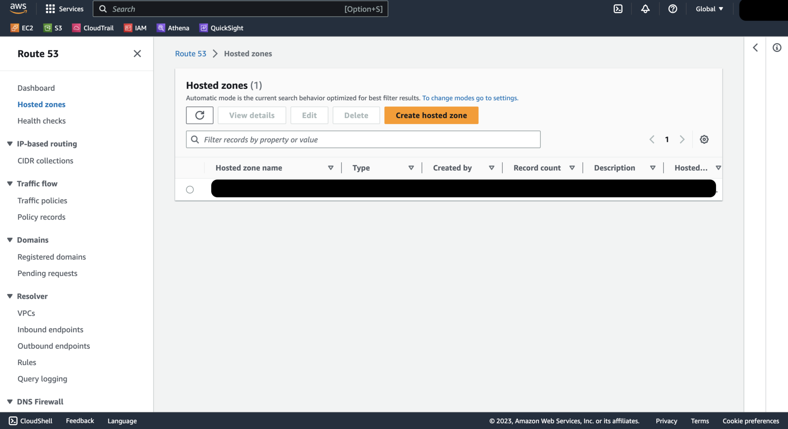The image size is (788, 429).
Task: Open the notifications bell icon
Action: [645, 8]
